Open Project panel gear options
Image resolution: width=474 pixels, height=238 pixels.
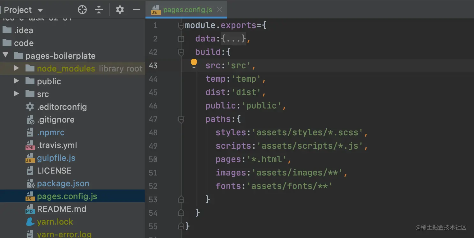120,10
